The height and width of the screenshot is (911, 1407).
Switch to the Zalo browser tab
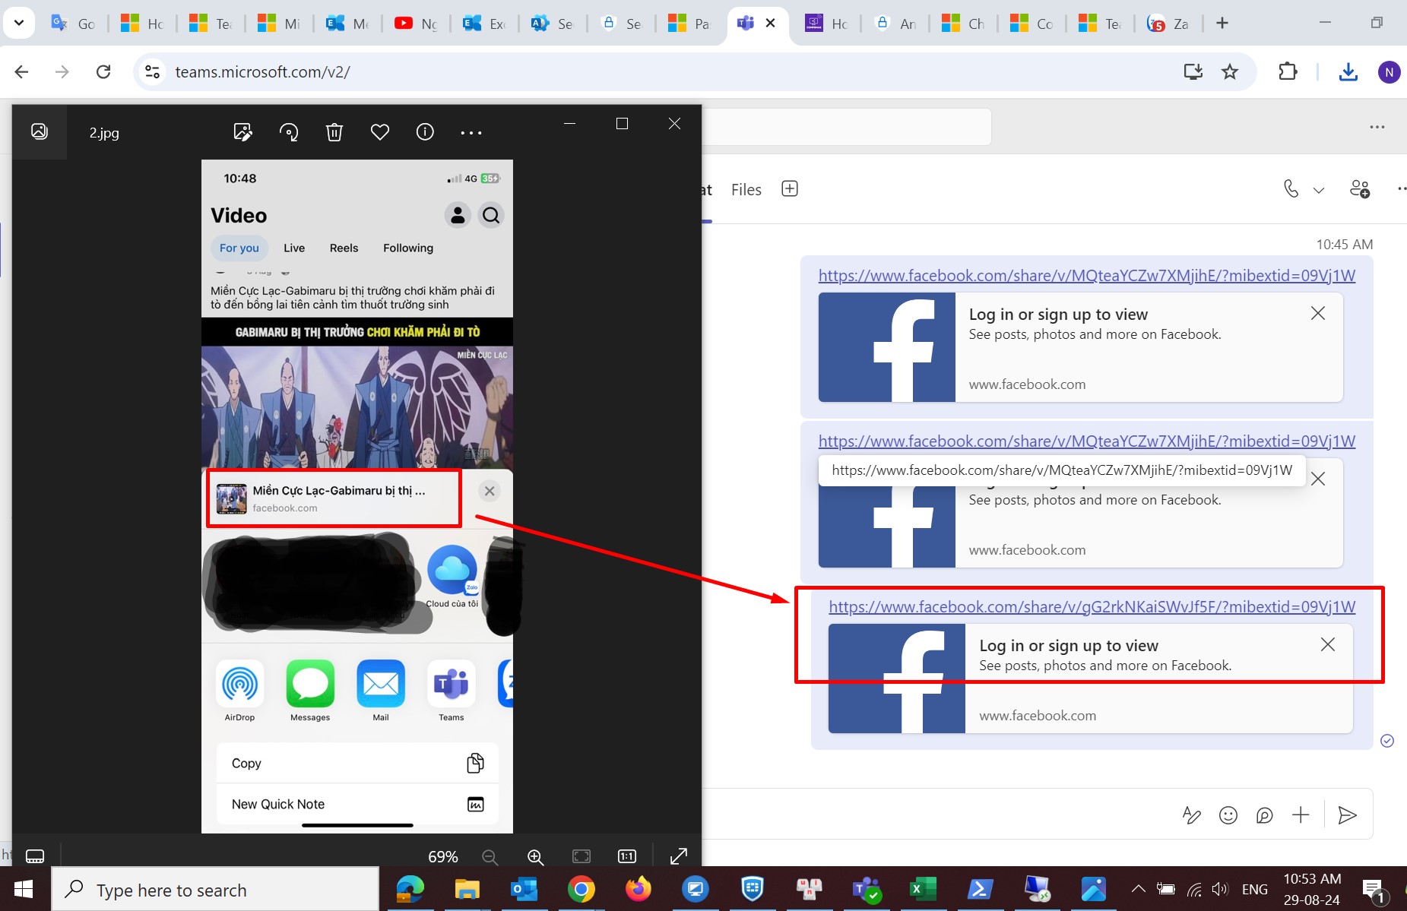[1168, 24]
